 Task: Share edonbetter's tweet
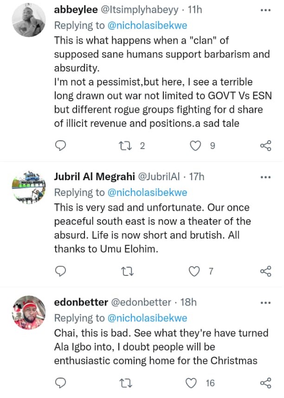point(265,383)
